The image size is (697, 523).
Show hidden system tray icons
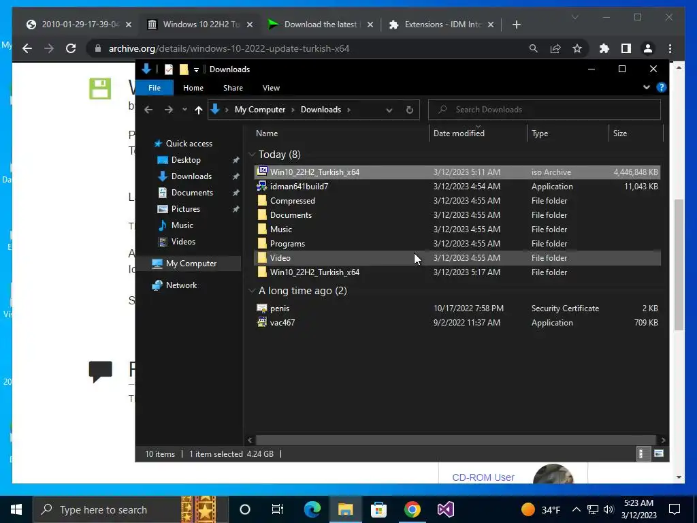(x=576, y=509)
